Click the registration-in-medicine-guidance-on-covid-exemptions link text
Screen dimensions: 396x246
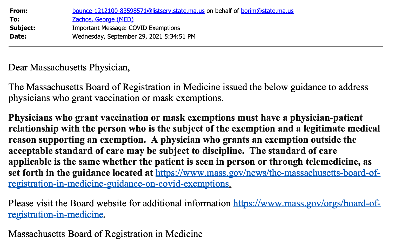tap(119, 184)
